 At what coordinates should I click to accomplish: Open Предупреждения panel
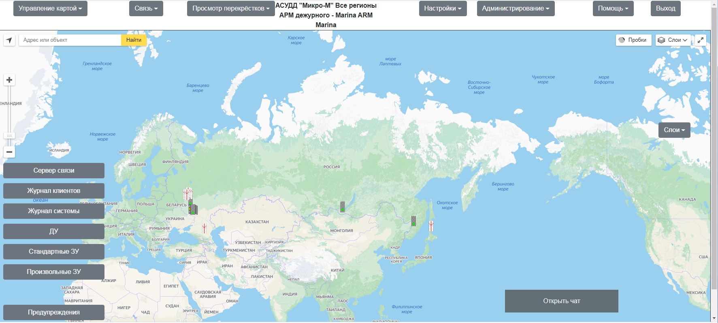54,312
